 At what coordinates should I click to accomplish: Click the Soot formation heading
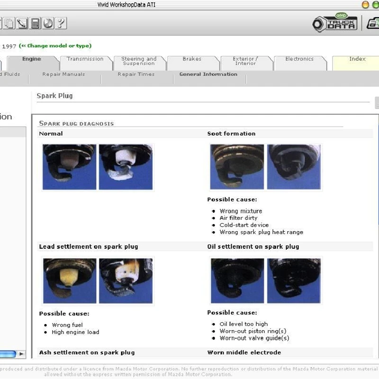pyautogui.click(x=231, y=134)
